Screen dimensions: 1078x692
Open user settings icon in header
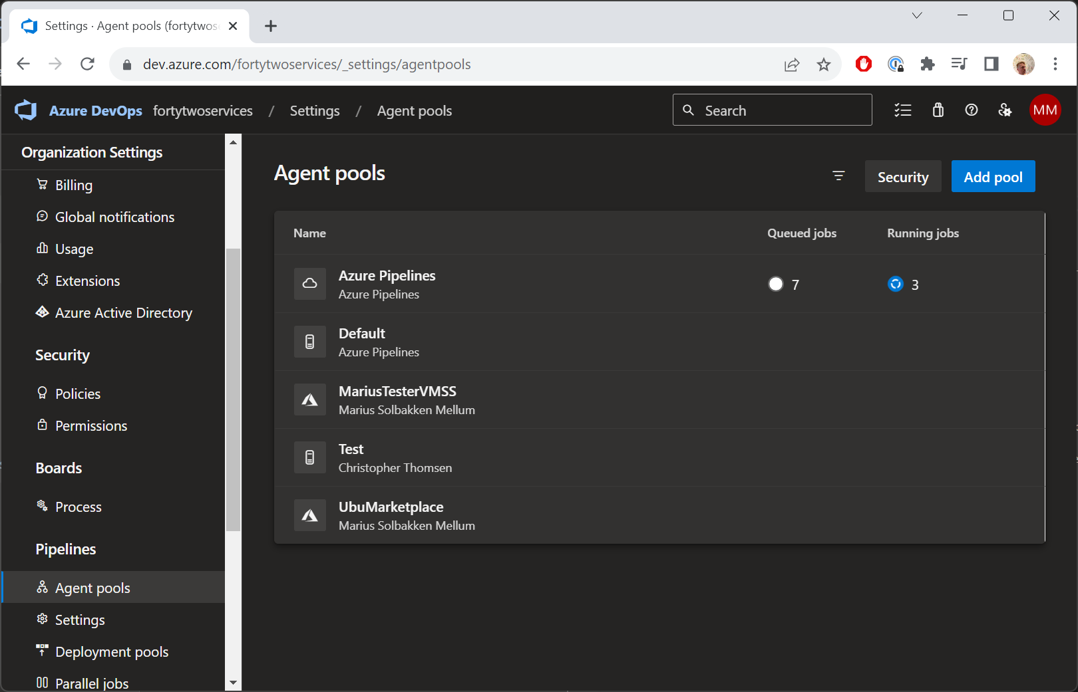(1005, 110)
